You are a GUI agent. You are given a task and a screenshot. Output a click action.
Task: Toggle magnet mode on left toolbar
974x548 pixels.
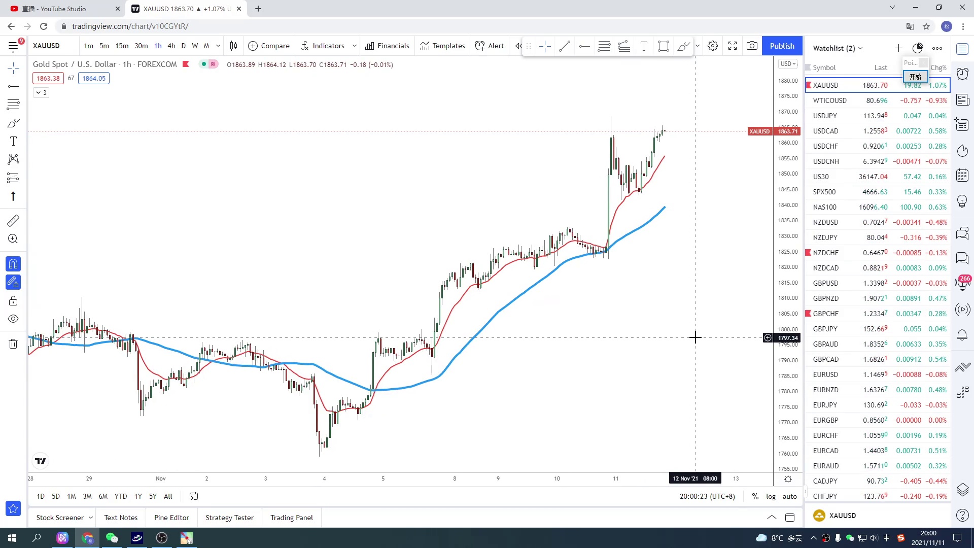pos(13,264)
